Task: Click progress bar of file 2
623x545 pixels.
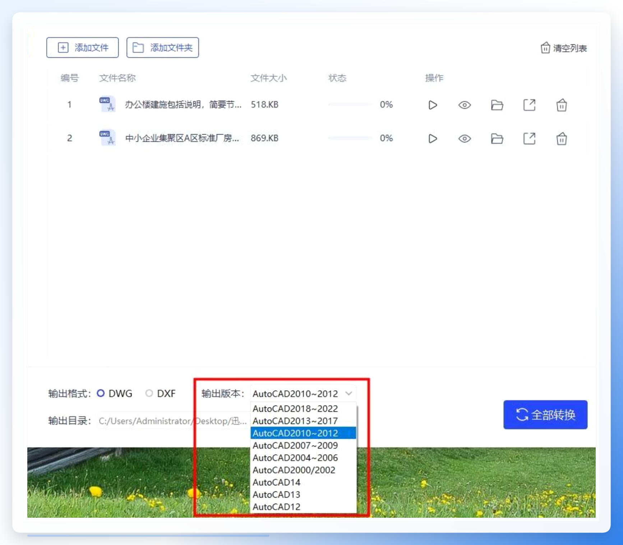Action: click(x=350, y=138)
